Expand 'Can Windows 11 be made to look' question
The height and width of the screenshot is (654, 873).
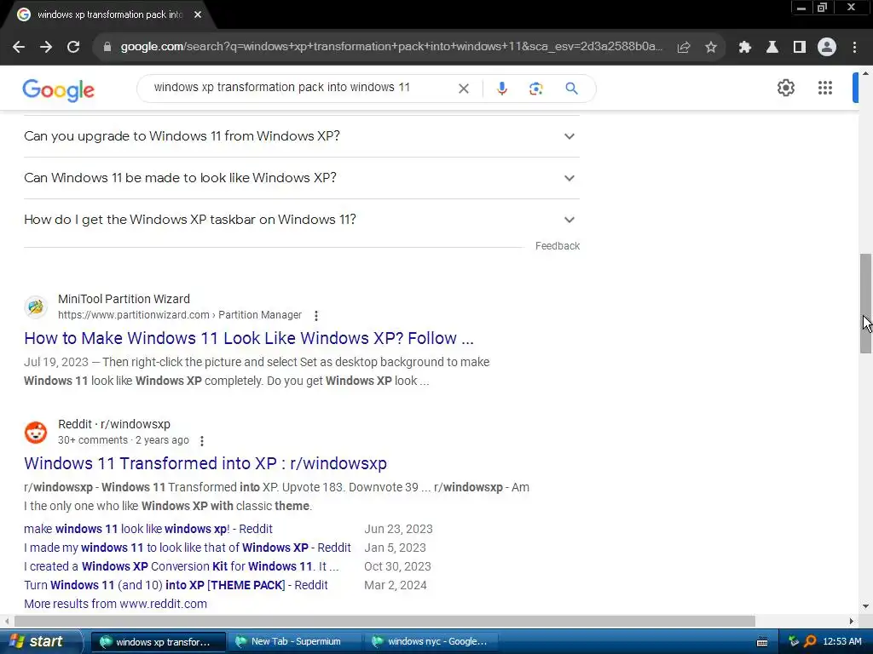pyautogui.click(x=301, y=178)
